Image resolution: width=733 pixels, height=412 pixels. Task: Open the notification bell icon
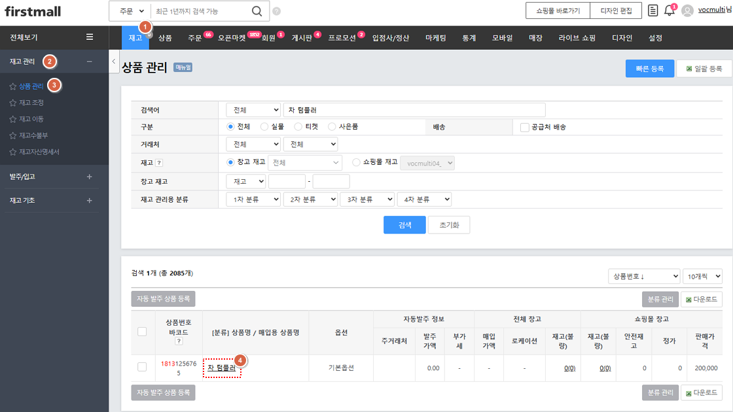(x=669, y=10)
